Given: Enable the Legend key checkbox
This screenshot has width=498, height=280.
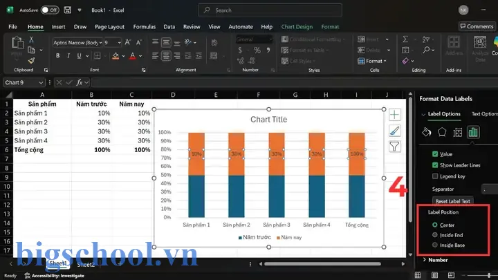Looking at the screenshot, I should click(x=435, y=176).
